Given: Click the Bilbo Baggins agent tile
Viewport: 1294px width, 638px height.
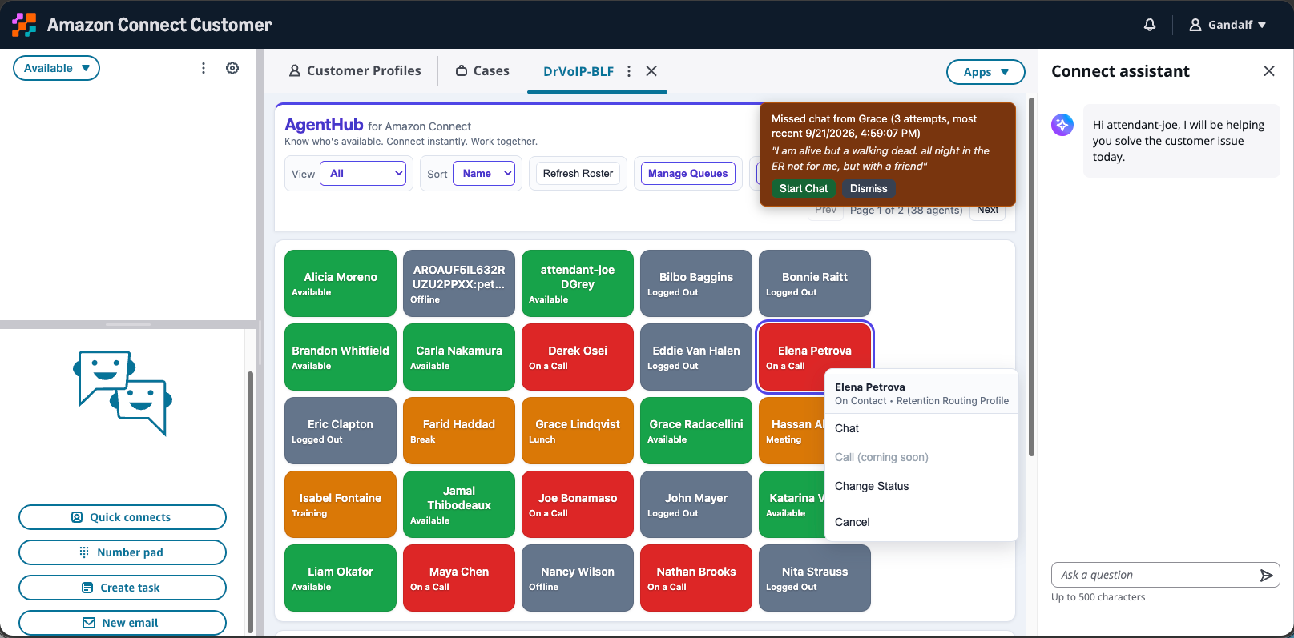Looking at the screenshot, I should 696,283.
